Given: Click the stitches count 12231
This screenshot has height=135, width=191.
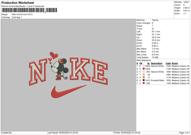Looking at the screenshot, I should pos(186,2).
